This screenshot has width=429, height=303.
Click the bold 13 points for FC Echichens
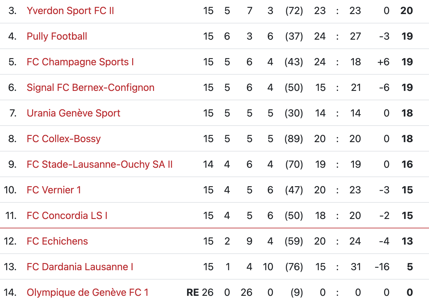(x=407, y=241)
